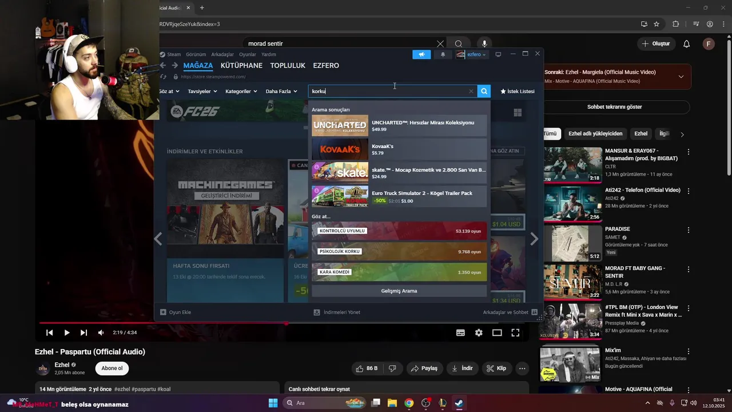Open YouTube notifications bell
This screenshot has height=412, width=732.
coord(687,43)
